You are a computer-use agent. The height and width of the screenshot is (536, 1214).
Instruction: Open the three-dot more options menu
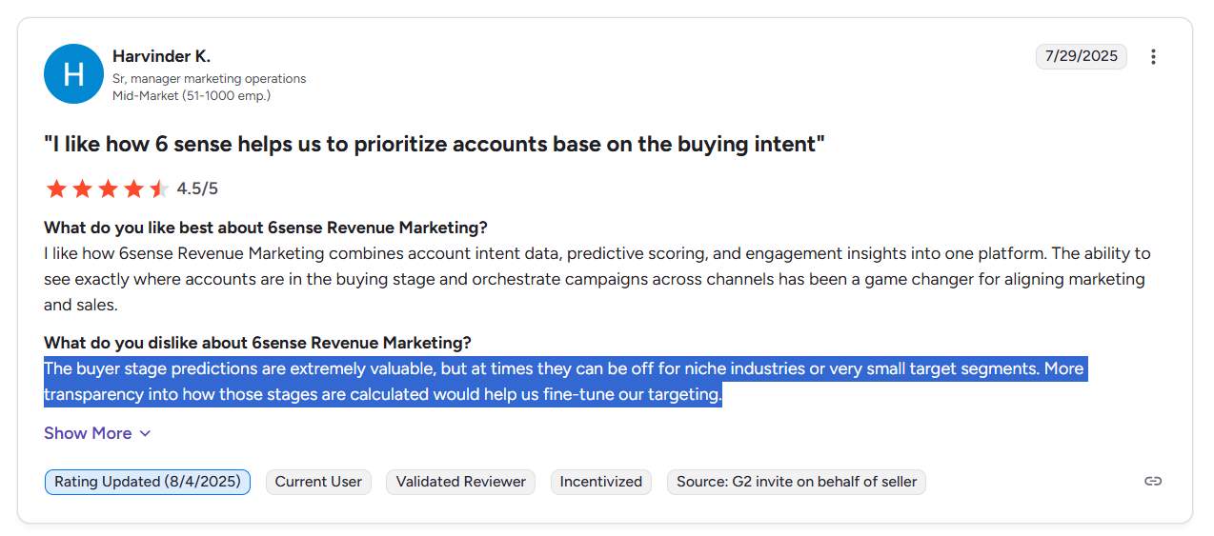(1153, 57)
